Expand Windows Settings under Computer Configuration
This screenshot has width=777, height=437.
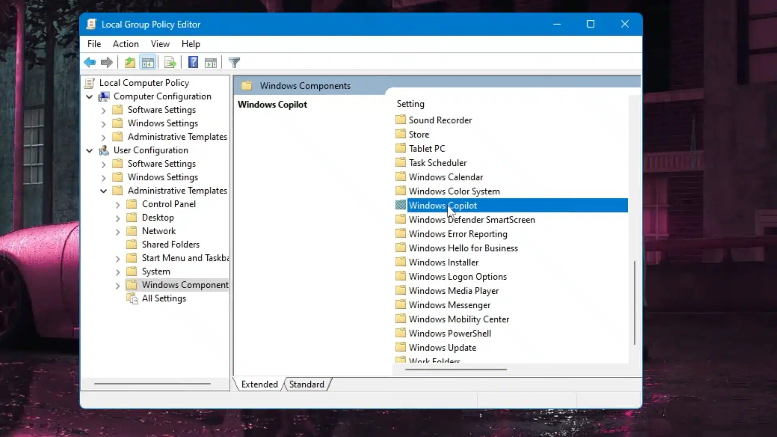[104, 124]
